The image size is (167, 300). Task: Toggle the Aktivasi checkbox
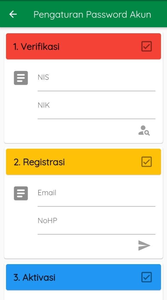[x=146, y=277]
